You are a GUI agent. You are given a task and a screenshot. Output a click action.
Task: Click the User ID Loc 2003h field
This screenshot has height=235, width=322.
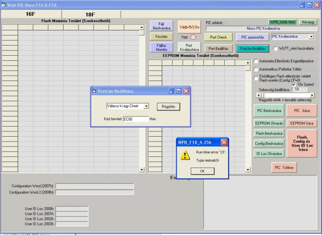[72, 224]
